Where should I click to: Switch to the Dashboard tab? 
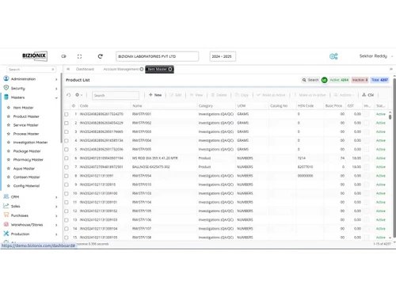click(85, 69)
